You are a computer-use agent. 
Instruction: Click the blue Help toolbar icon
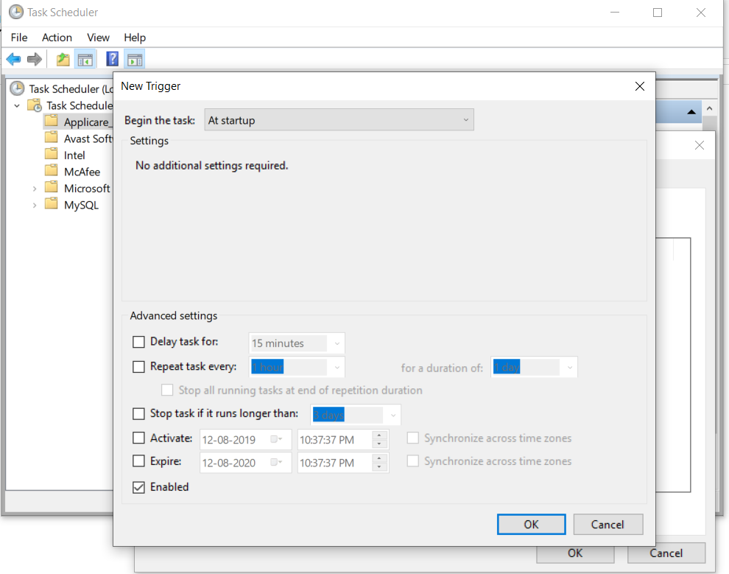pyautogui.click(x=113, y=59)
